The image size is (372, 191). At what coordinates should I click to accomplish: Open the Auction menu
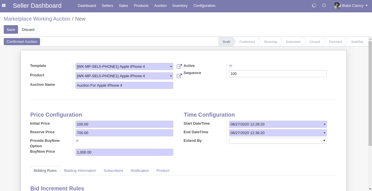(160, 6)
